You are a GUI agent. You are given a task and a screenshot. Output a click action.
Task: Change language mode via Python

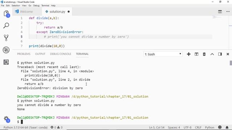pos(210,127)
